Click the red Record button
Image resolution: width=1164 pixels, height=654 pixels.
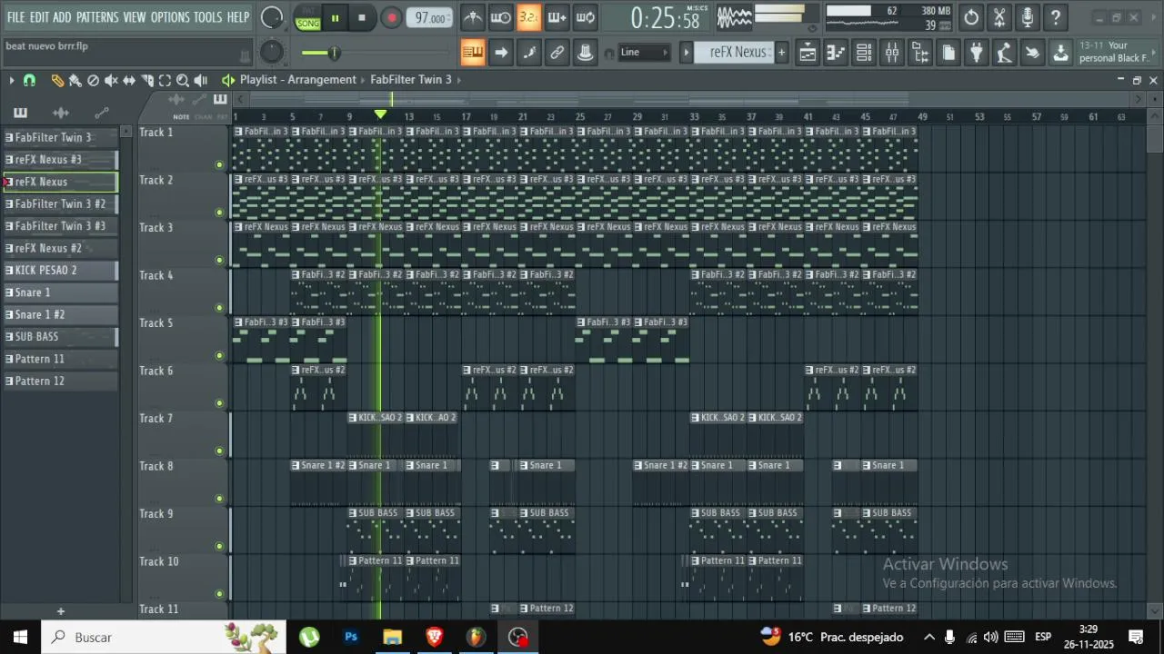point(391,17)
